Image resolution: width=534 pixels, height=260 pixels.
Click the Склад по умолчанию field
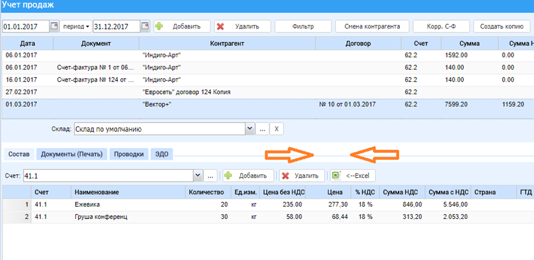(x=159, y=129)
